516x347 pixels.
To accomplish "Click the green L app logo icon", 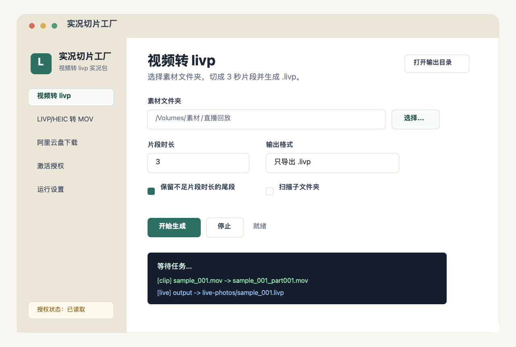I will pyautogui.click(x=41, y=64).
